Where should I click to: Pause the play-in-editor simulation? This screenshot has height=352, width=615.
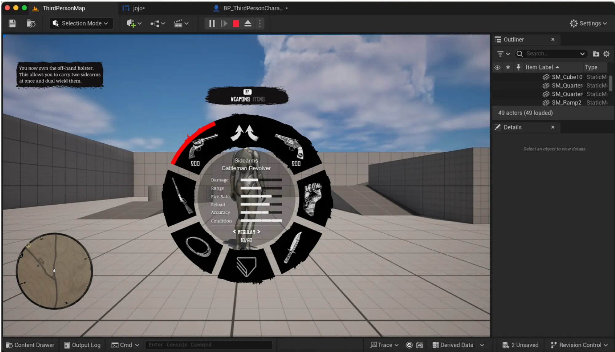212,23
